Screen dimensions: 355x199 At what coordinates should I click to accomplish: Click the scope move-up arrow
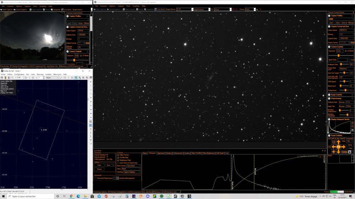point(338,142)
